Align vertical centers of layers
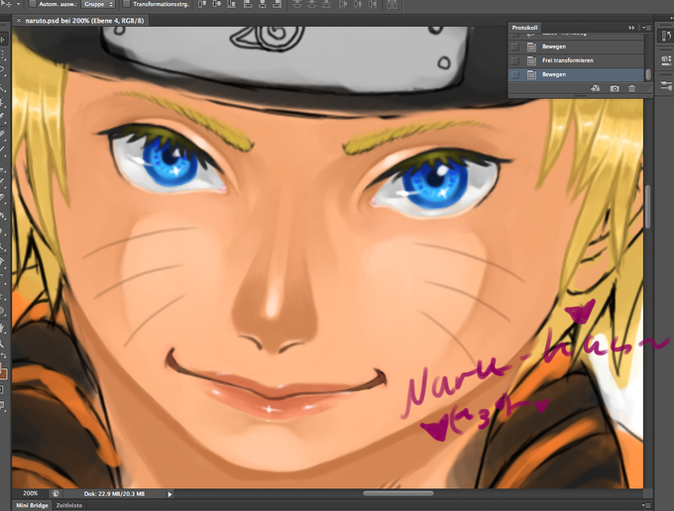This screenshot has width=674, height=511. pyautogui.click(x=217, y=4)
